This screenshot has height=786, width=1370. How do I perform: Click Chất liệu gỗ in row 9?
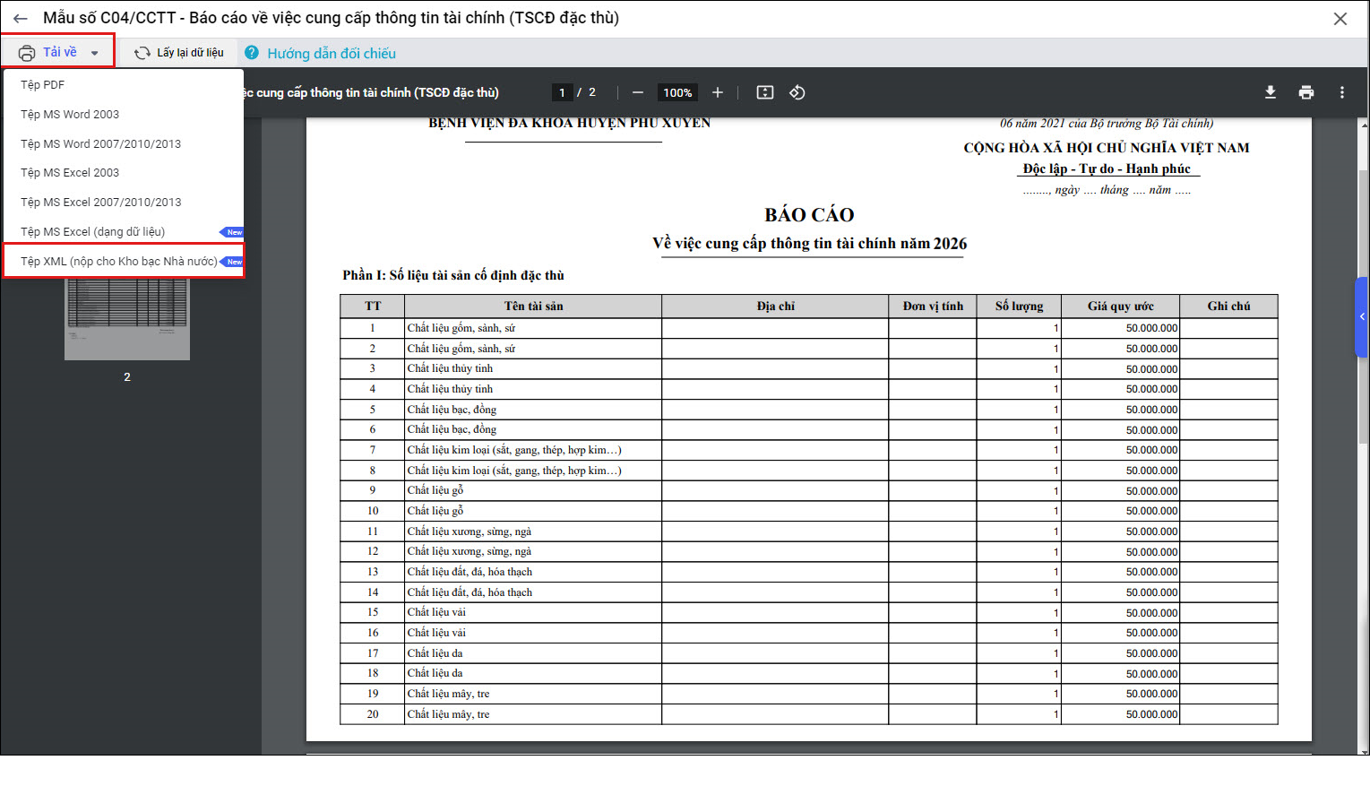click(435, 490)
